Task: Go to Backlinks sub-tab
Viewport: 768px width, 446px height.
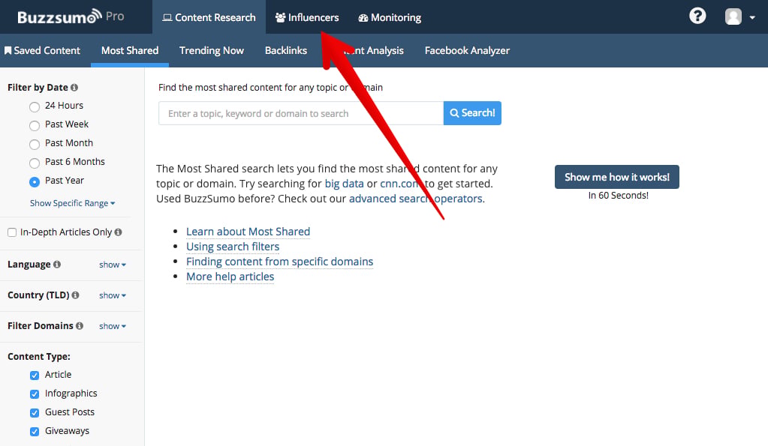Action: pyautogui.click(x=286, y=50)
